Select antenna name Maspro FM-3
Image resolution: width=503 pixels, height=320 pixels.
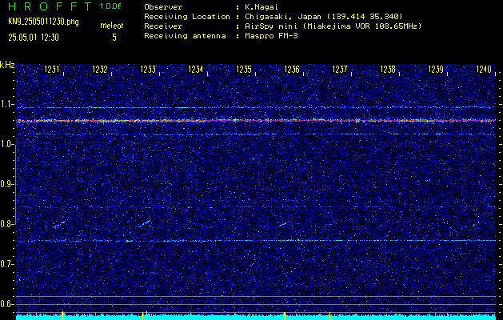point(271,36)
